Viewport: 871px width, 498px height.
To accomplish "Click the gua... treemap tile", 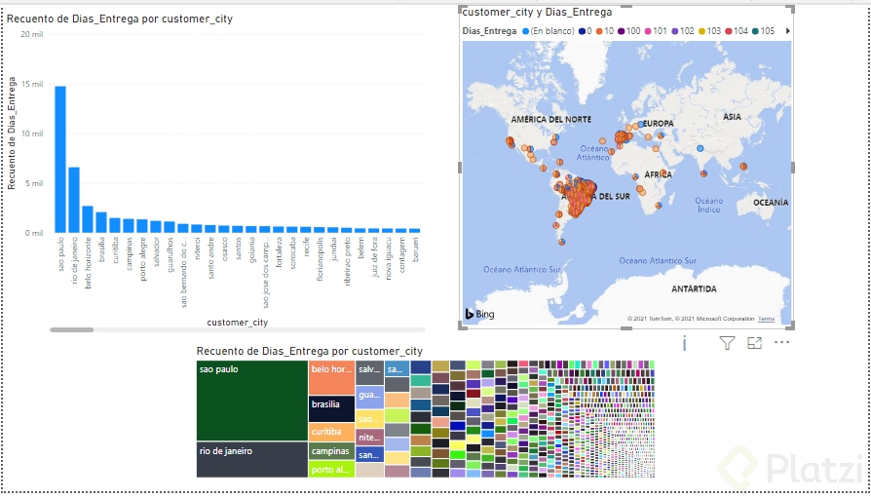I will (x=369, y=397).
